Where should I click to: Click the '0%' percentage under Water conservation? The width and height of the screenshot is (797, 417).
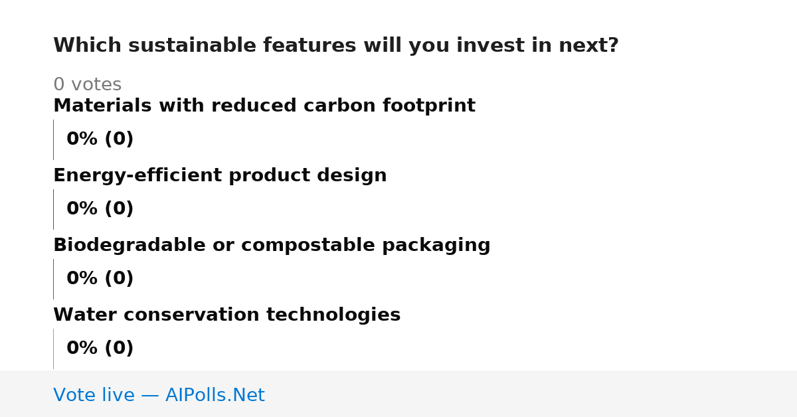click(x=82, y=349)
